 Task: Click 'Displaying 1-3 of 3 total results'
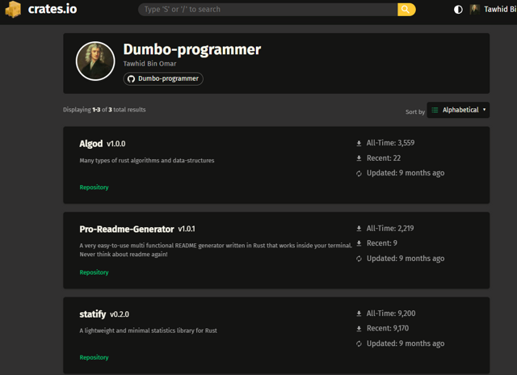[x=104, y=109]
